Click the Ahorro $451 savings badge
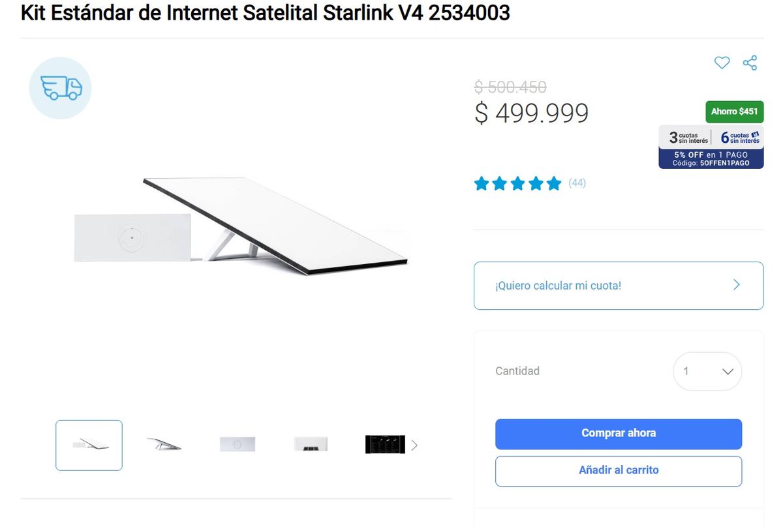The image size is (783, 527). click(x=734, y=112)
